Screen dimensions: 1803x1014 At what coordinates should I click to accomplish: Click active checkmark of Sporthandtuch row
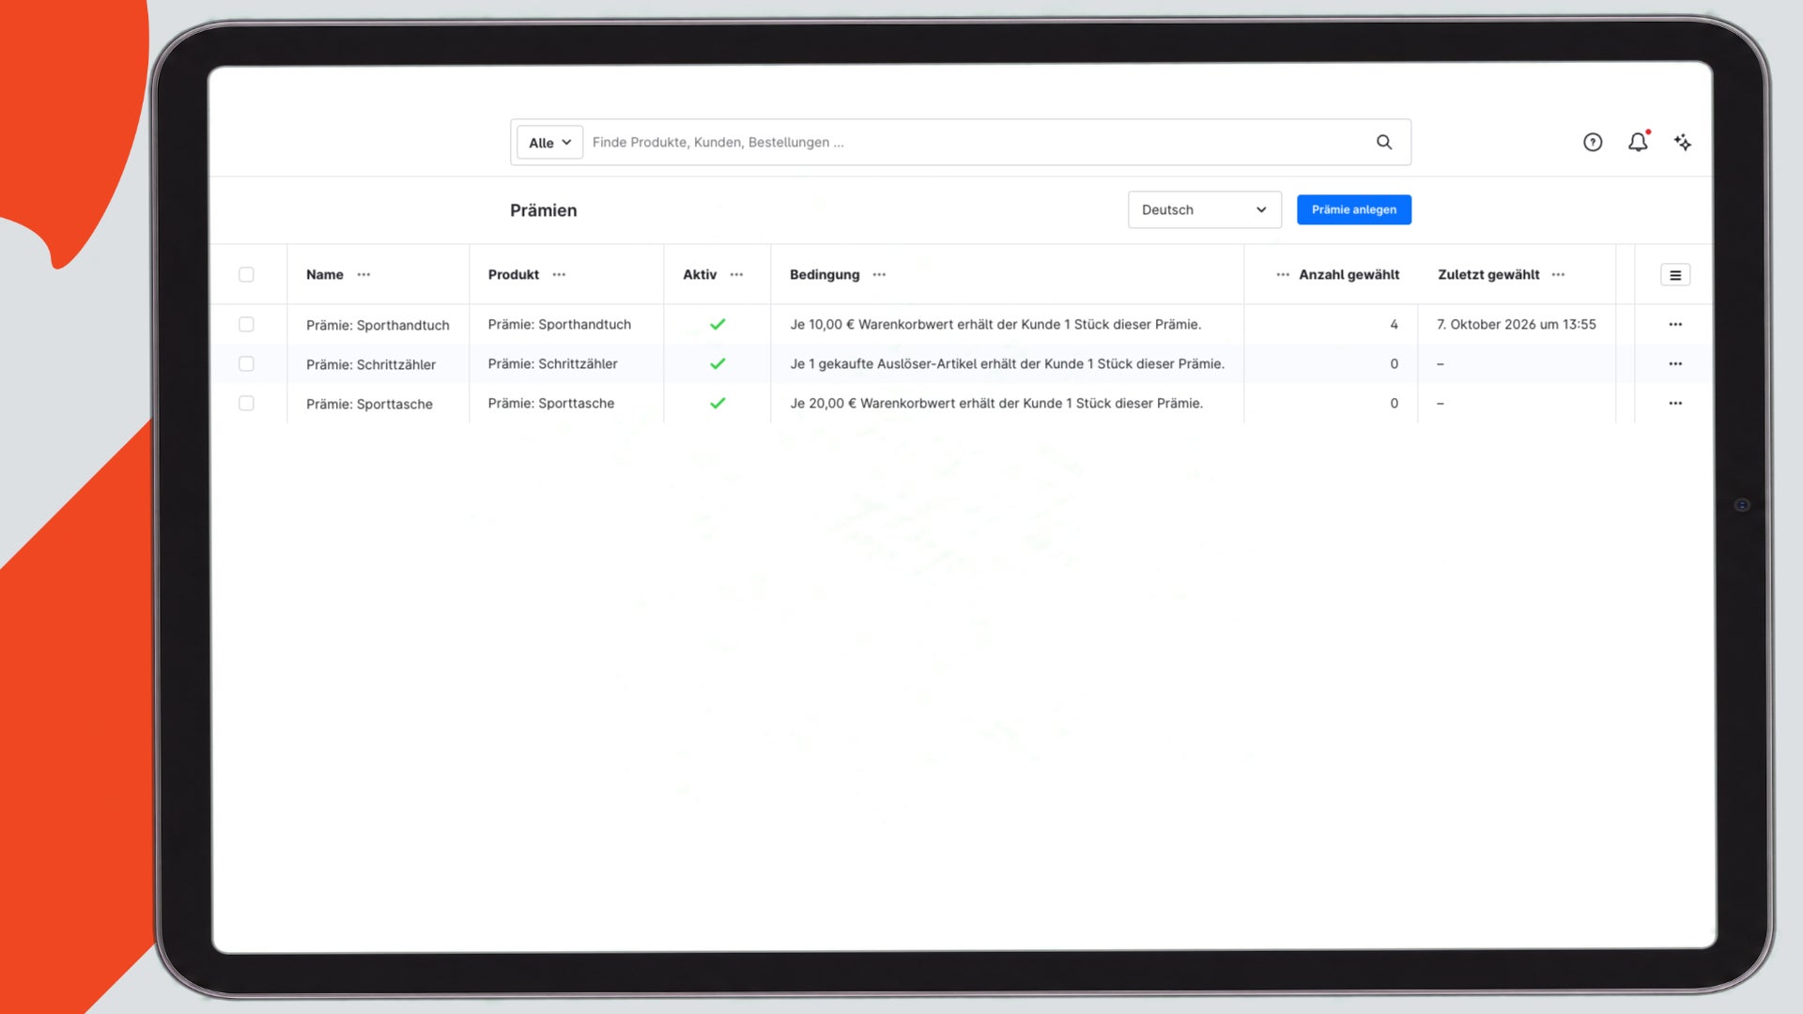pos(717,325)
